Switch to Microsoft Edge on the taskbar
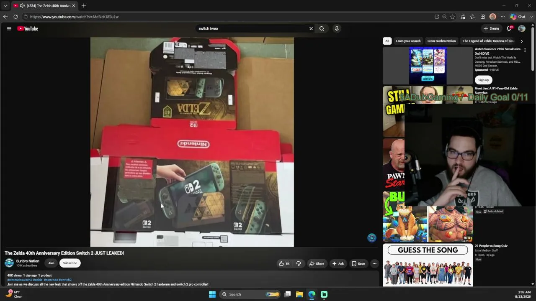Image resolution: width=536 pixels, height=301 pixels. pos(312,294)
